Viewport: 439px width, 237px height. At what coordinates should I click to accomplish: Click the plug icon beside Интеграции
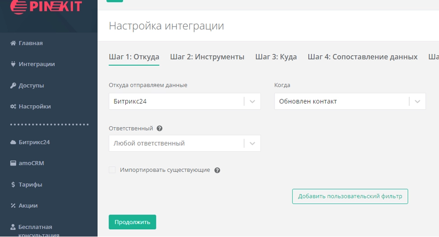pos(13,64)
